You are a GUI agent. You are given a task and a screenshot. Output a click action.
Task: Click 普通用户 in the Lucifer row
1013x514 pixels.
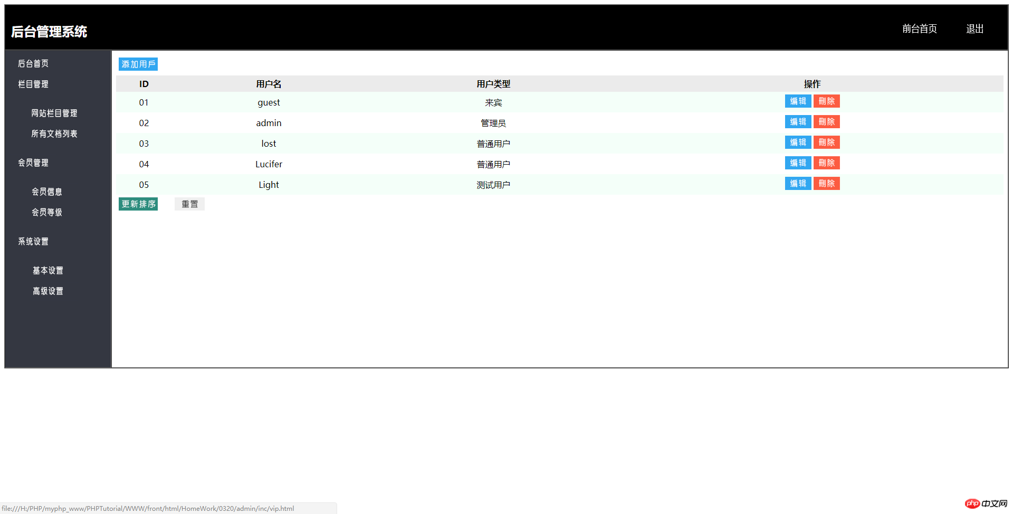click(x=493, y=165)
